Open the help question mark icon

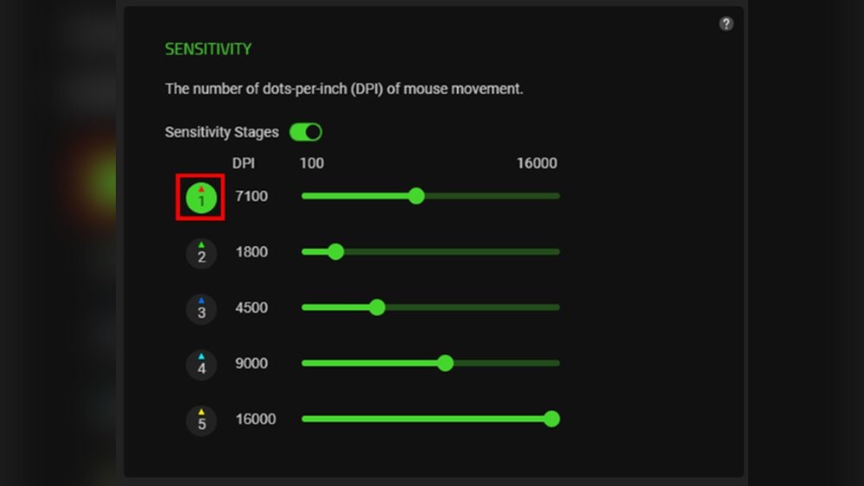click(x=726, y=24)
